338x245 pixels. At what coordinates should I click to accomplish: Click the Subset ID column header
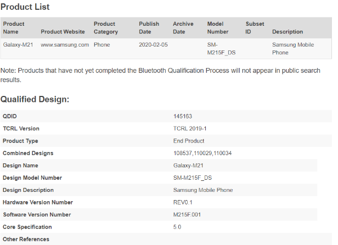tap(255, 28)
